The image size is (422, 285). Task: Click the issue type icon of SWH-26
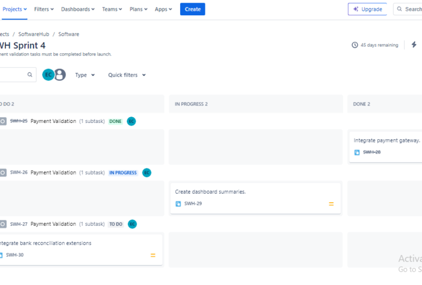(x=3, y=173)
